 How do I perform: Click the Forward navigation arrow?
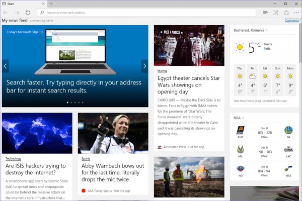pos(17,12)
